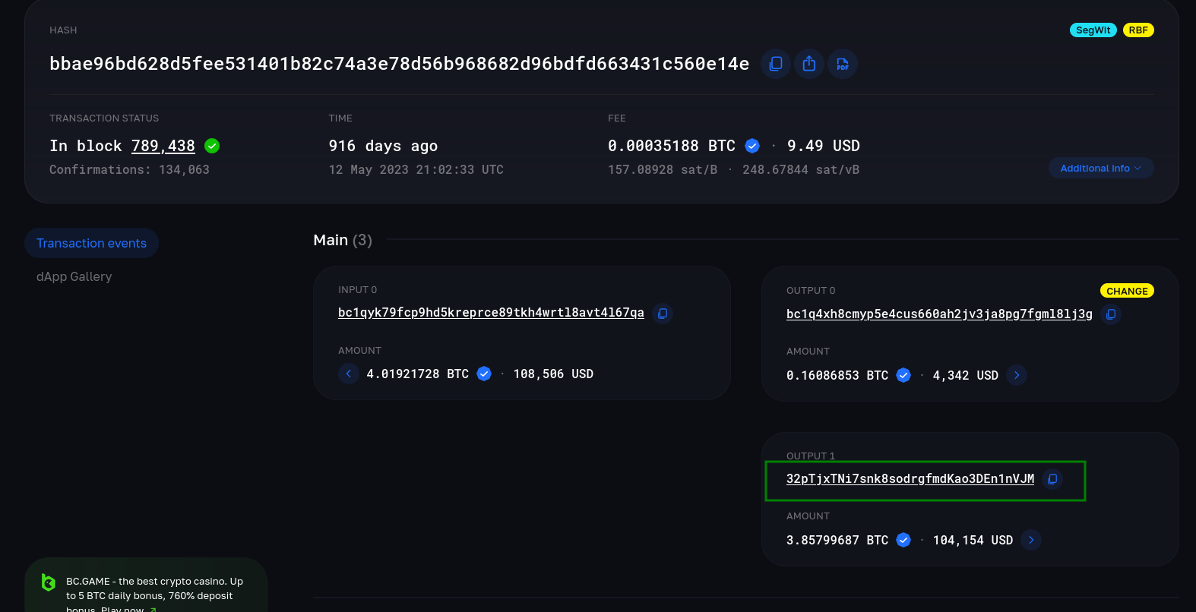
Task: Click the yellow CHANGE tag on OUTPUT 0
Action: tap(1127, 290)
